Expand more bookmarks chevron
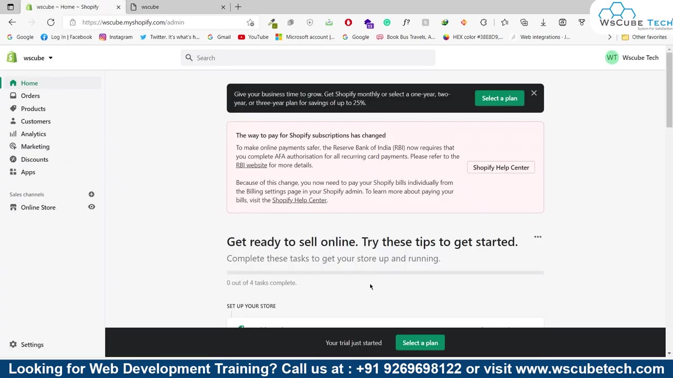This screenshot has height=378, width=673. point(609,37)
